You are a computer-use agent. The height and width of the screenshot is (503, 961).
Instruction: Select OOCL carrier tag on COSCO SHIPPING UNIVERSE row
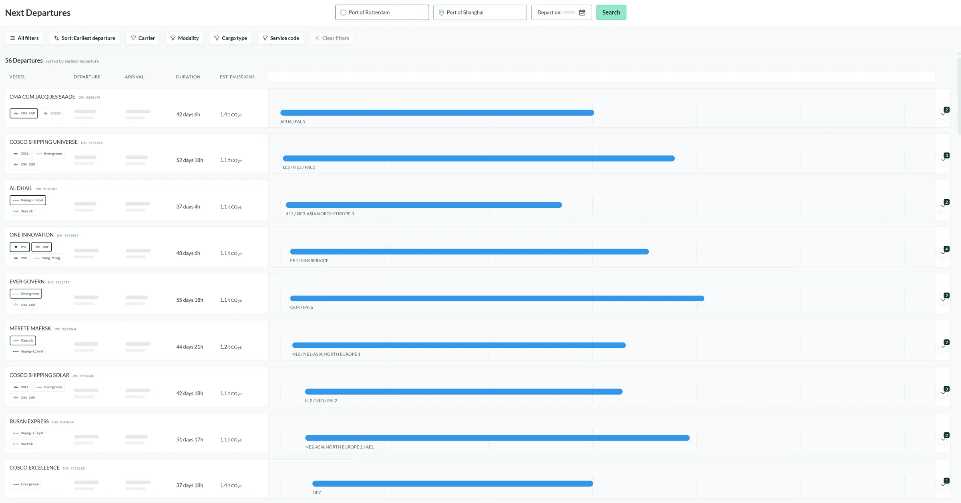pos(21,154)
